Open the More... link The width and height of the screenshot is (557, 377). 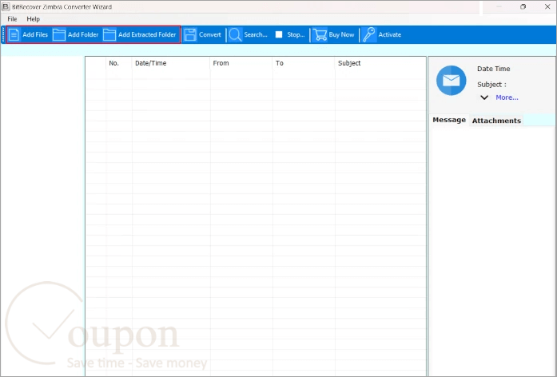point(507,97)
